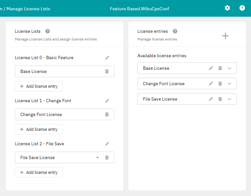Remove Base License from License List 0
The width and height of the screenshot is (251, 196).
[107, 71]
